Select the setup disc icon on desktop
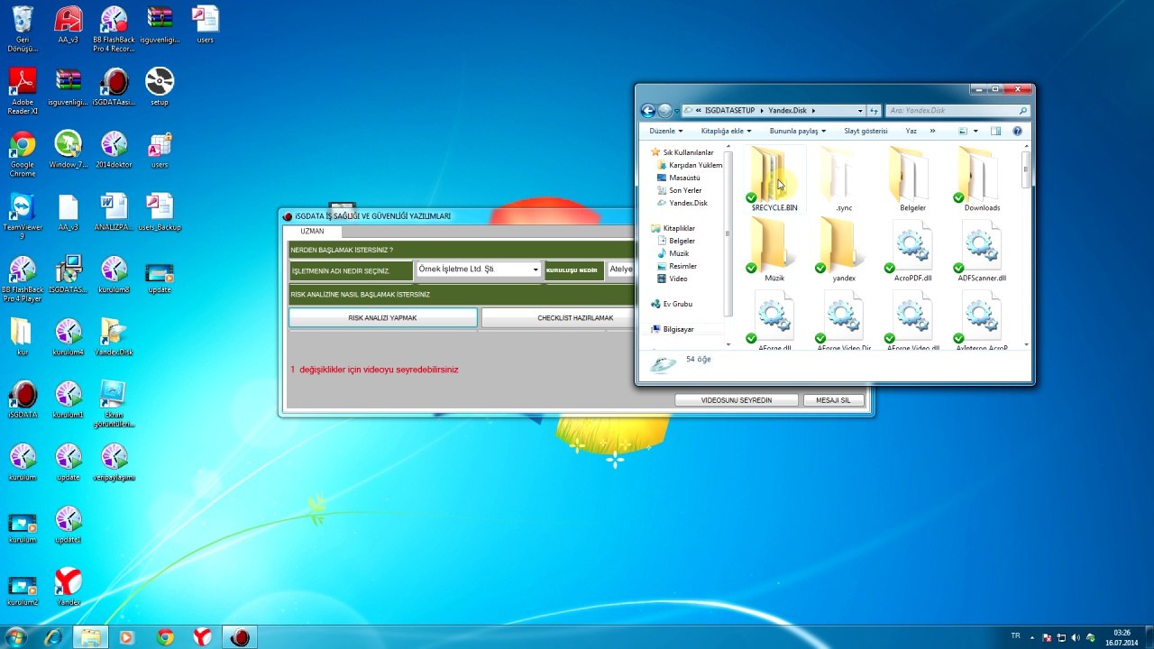This screenshot has width=1154, height=649. coord(160,87)
